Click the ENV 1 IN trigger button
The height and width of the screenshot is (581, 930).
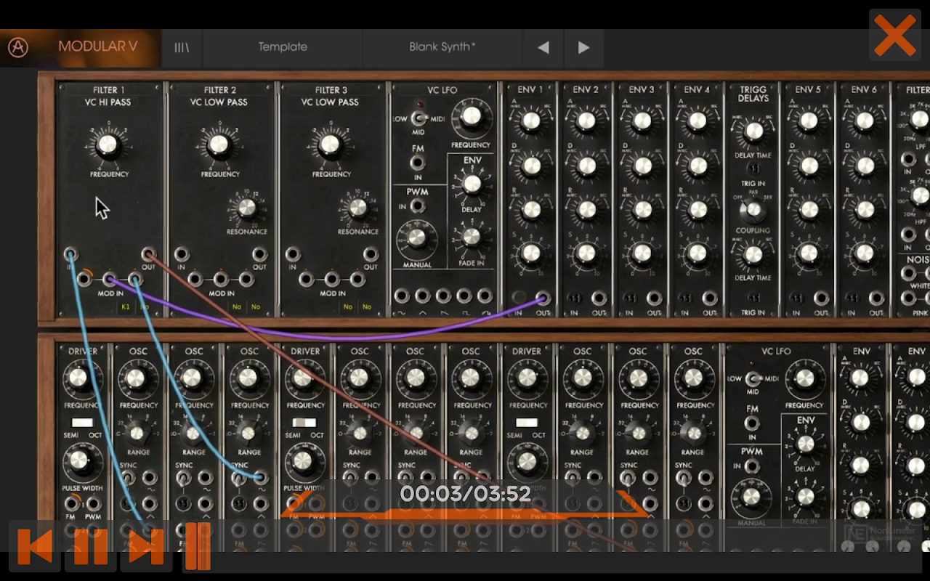(519, 298)
